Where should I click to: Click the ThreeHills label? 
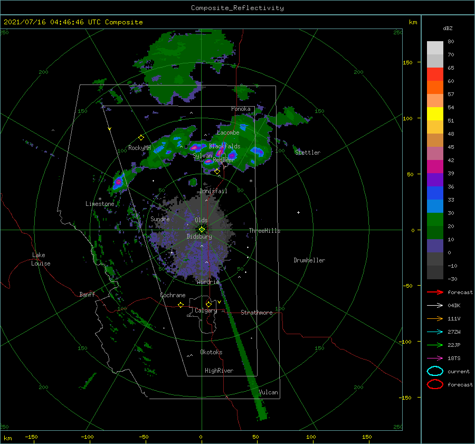point(264,231)
